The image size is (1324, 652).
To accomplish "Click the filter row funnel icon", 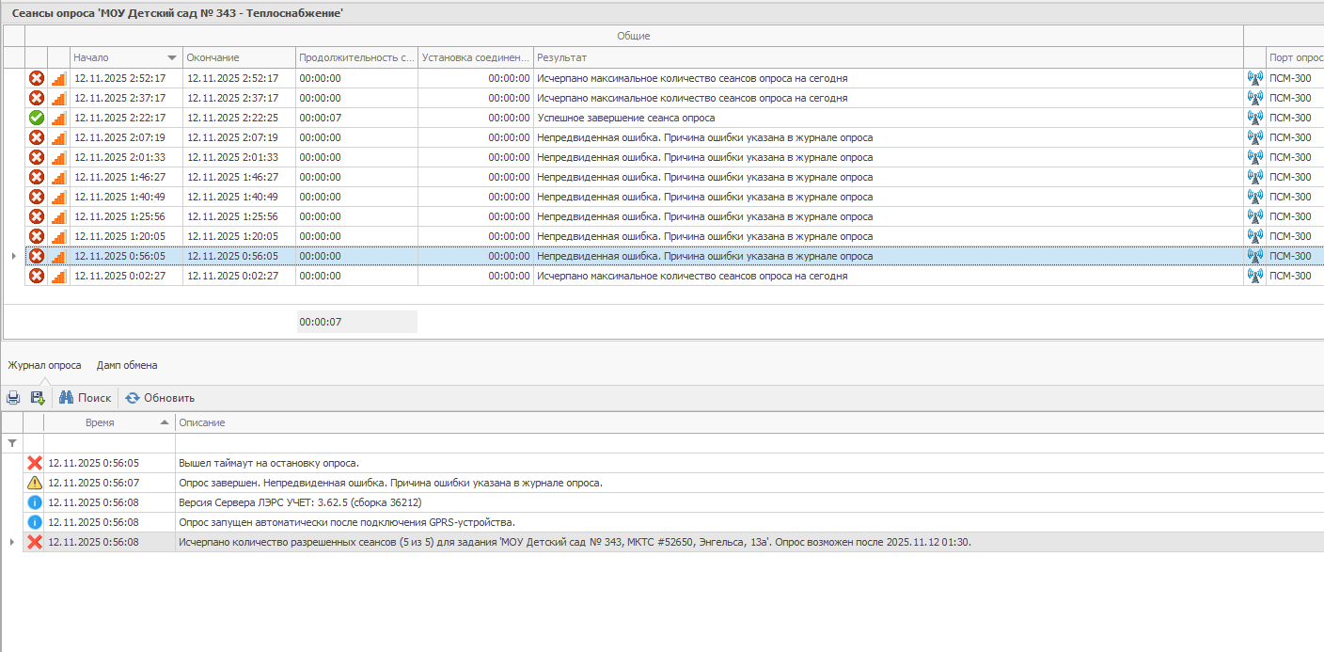I will tap(12, 442).
